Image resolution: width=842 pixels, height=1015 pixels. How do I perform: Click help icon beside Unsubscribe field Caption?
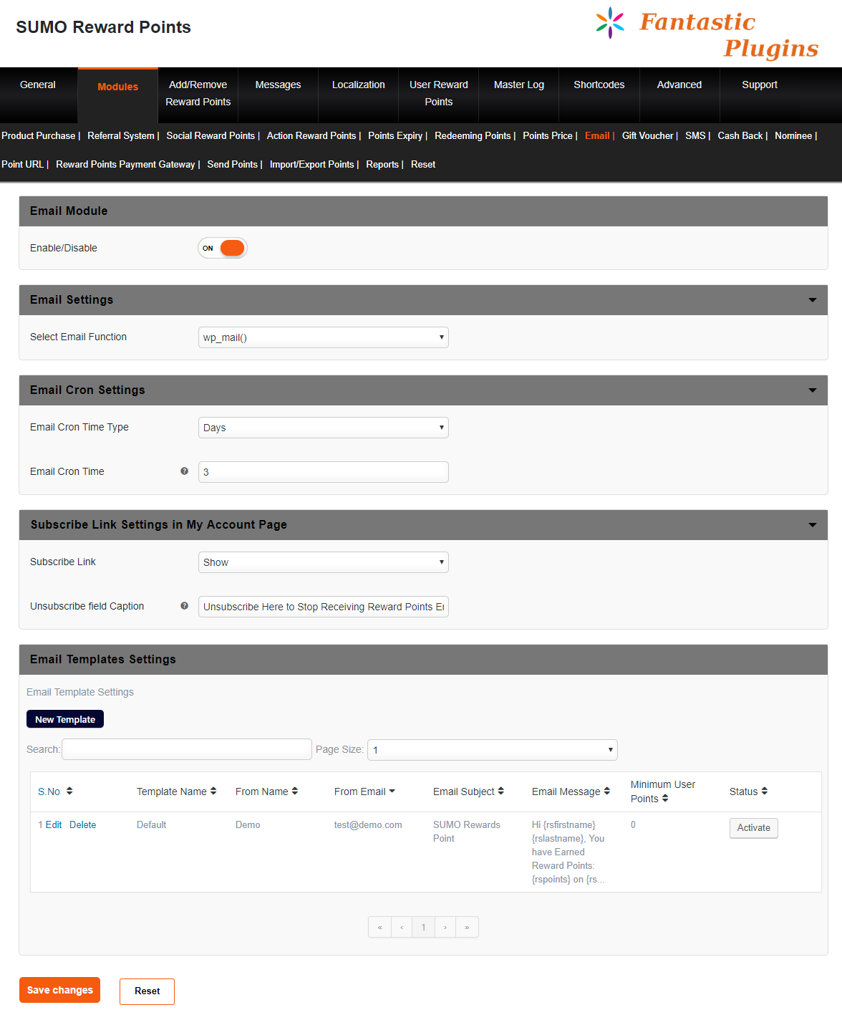pyautogui.click(x=184, y=606)
